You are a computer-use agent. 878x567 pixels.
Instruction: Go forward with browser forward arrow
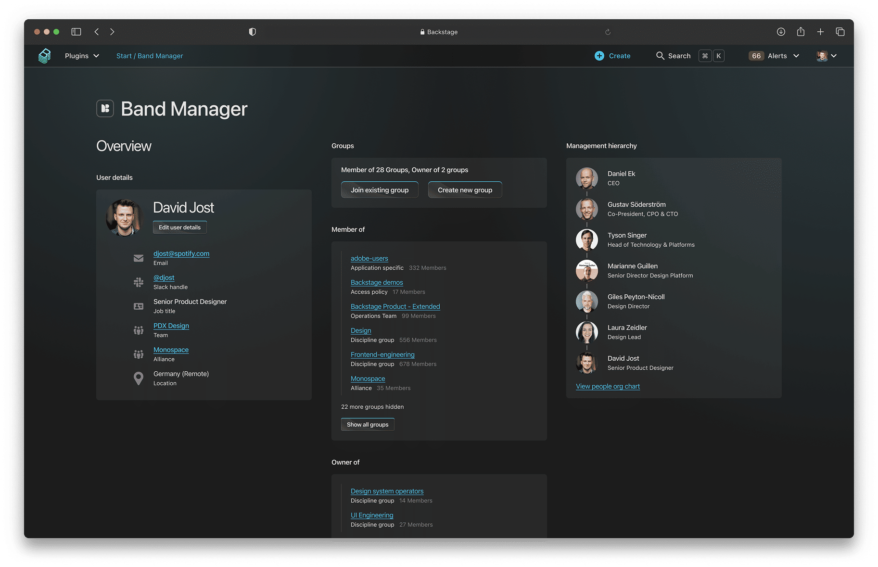(112, 32)
